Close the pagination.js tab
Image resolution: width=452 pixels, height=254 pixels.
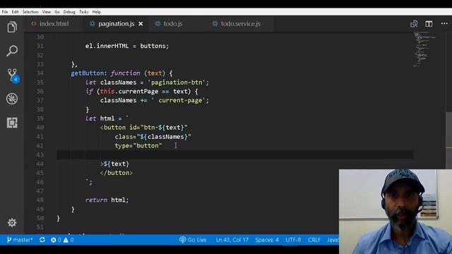click(x=141, y=24)
